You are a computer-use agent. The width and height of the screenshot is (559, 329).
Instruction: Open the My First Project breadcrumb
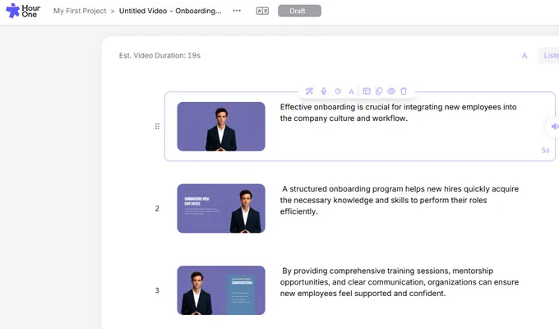(80, 11)
